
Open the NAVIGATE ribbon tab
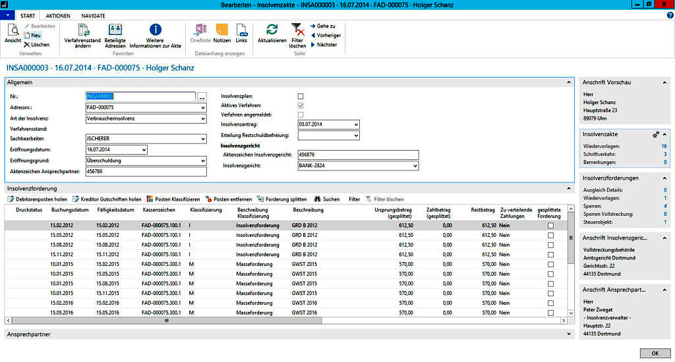pos(93,15)
